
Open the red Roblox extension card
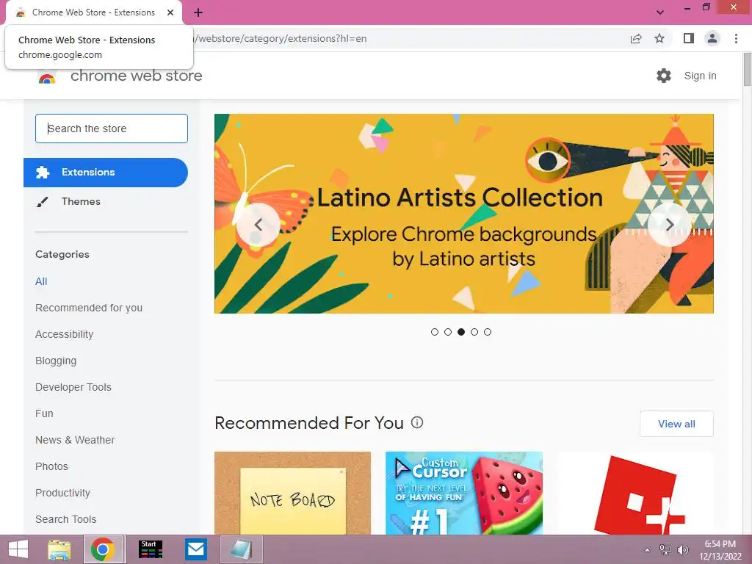coord(635,493)
